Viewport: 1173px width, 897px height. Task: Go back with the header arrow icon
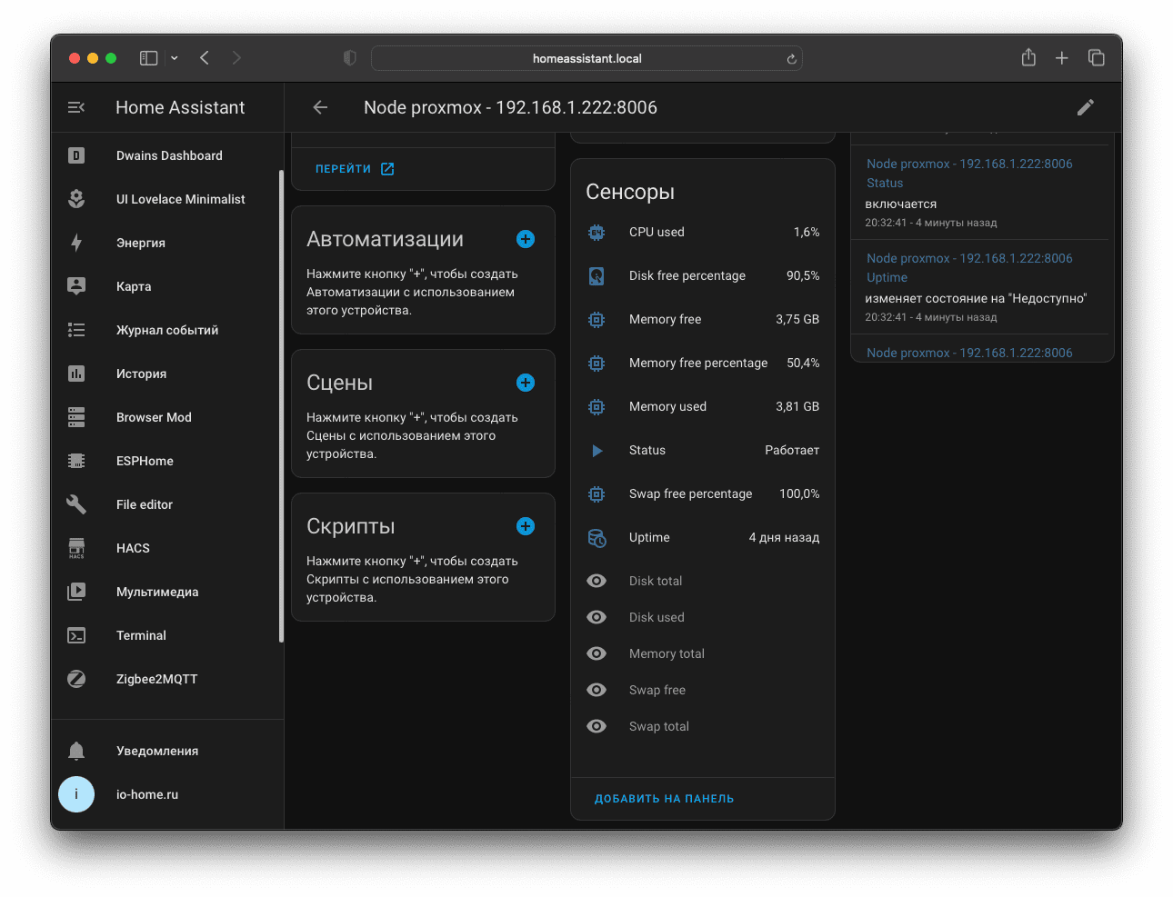(320, 107)
